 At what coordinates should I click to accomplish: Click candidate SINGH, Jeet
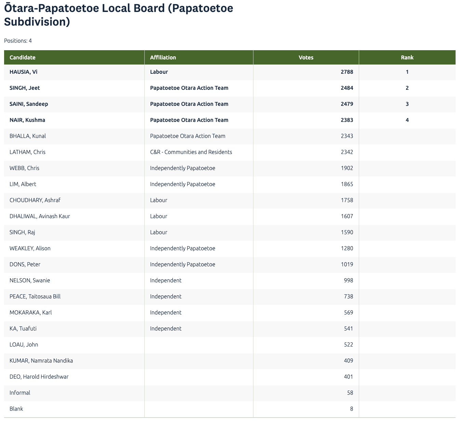point(25,88)
